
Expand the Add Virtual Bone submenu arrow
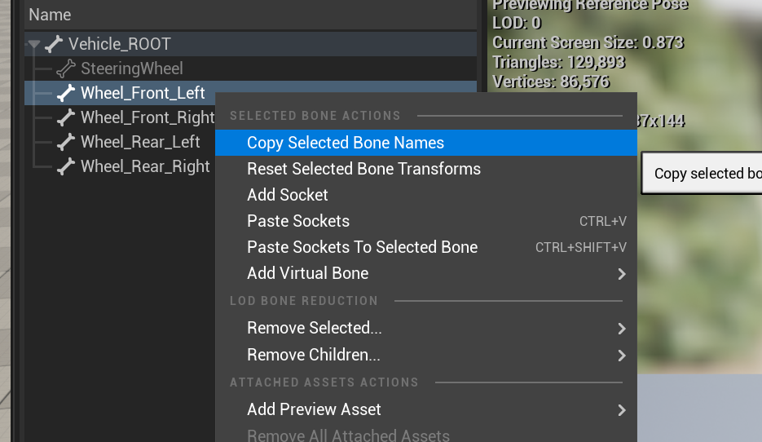(x=621, y=274)
